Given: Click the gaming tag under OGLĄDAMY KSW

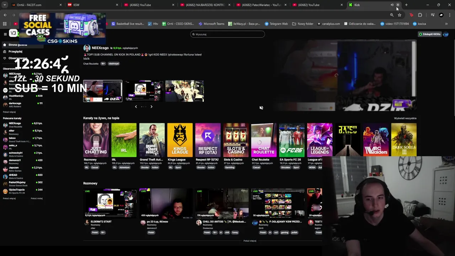Looking at the screenshot, I should [285, 233].
